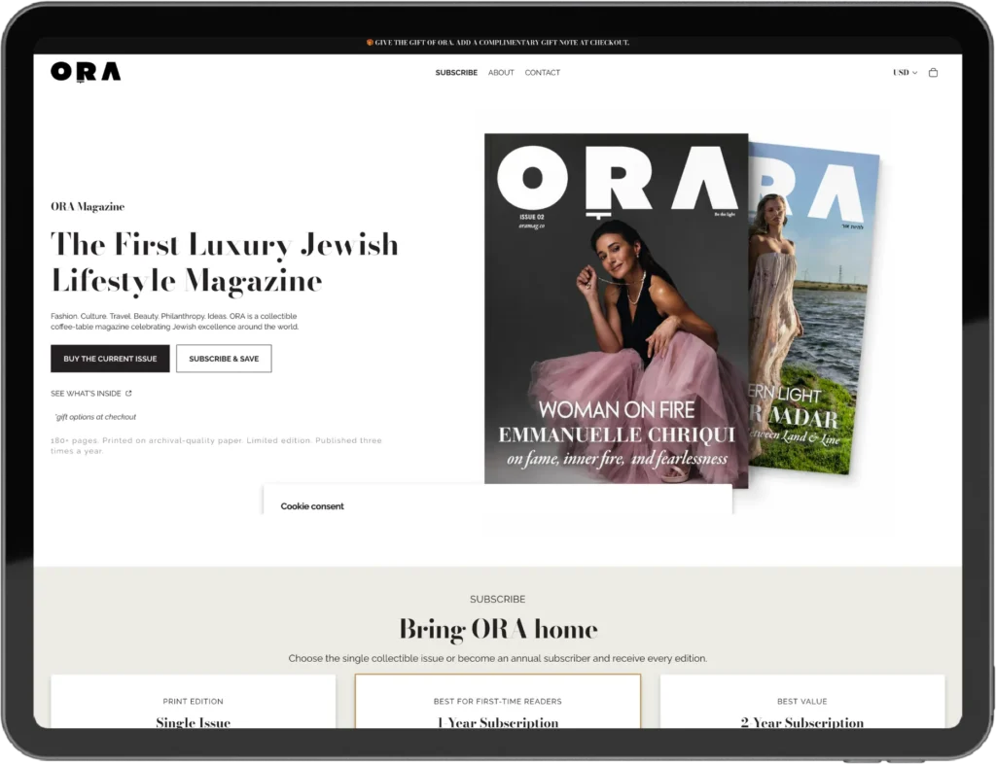Click Buy the Current Issue button
996x764 pixels.
pyautogui.click(x=110, y=359)
